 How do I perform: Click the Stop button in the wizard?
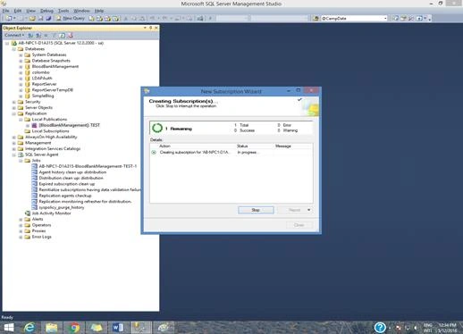tap(256, 210)
